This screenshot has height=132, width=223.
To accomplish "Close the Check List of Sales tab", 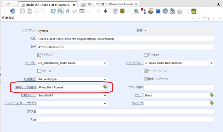I will pyautogui.click(x=74, y=5).
